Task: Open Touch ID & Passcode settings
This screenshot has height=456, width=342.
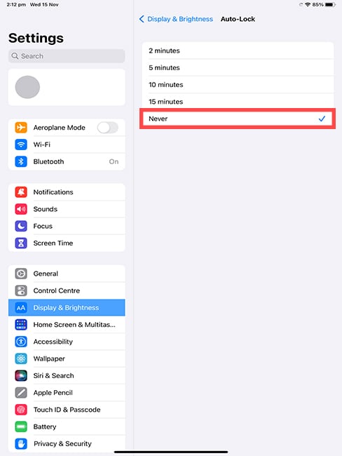Action: point(67,410)
